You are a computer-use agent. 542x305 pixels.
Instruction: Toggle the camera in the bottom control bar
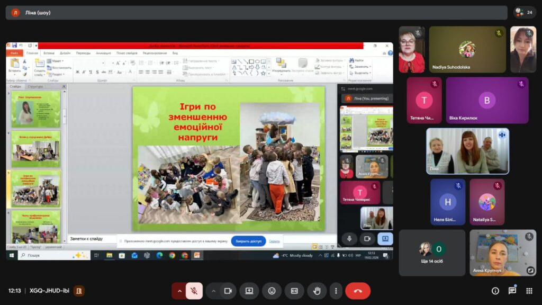228,291
